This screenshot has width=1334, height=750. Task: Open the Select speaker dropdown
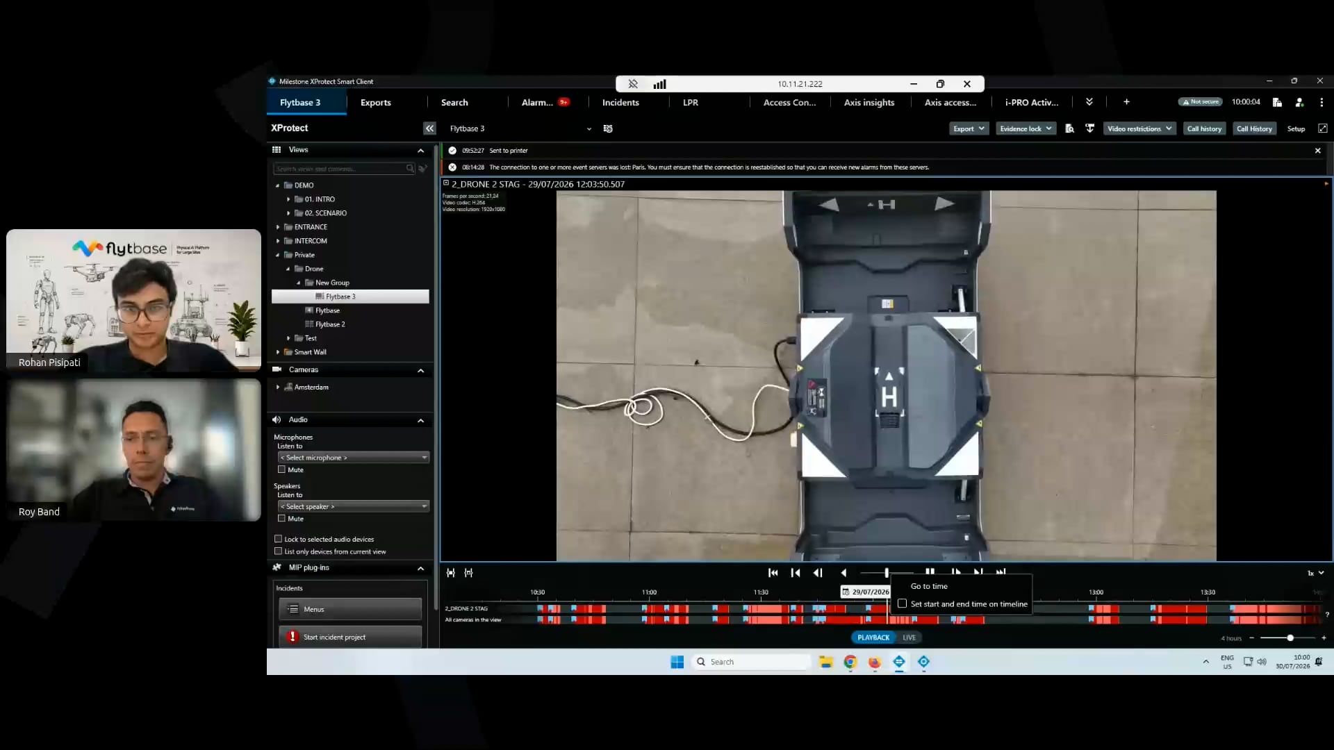(353, 506)
